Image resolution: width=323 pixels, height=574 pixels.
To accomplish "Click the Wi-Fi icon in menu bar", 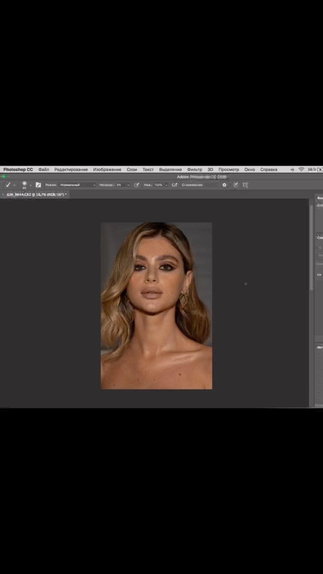I will click(301, 170).
